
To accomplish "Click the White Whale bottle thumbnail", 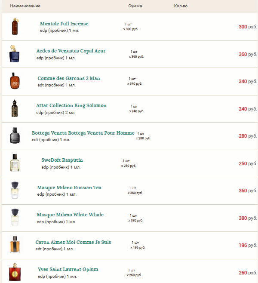I will click(x=15, y=217).
